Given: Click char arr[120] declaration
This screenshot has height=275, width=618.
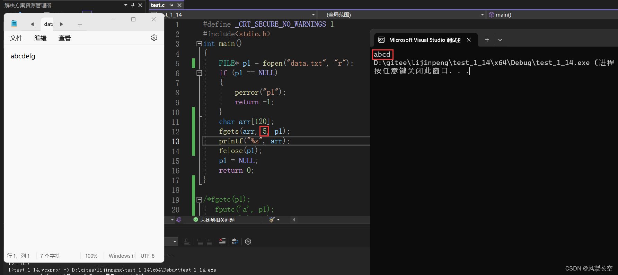Looking at the screenshot, I should [x=246, y=122].
